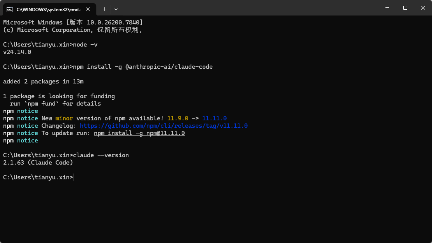Click the blue 11.11.0 version text
The image size is (432, 243).
[214, 118]
